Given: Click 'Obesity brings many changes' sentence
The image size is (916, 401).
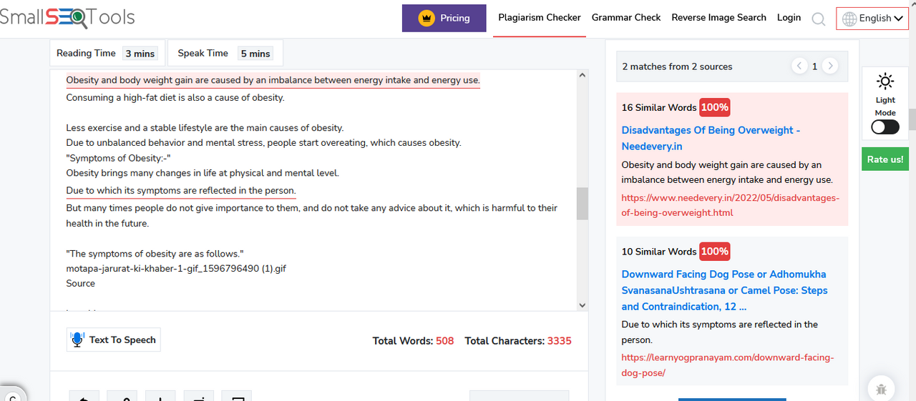Looking at the screenshot, I should click(x=203, y=173).
